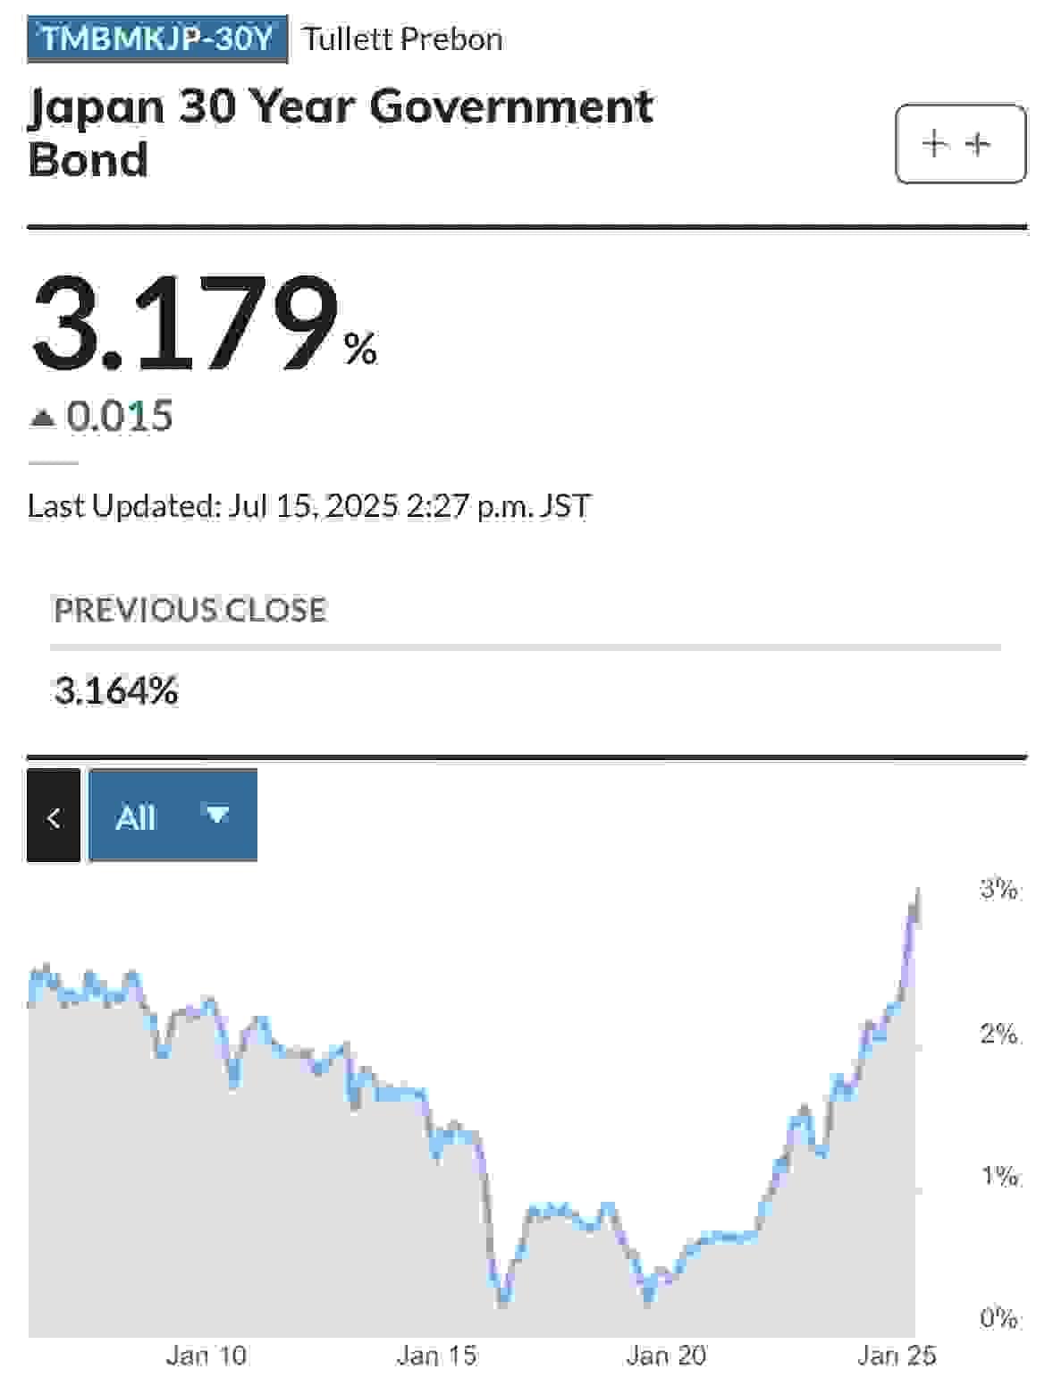The width and height of the screenshot is (1053, 1378).
Task: Click the dropdown arrow in All selector
Action: point(217,815)
